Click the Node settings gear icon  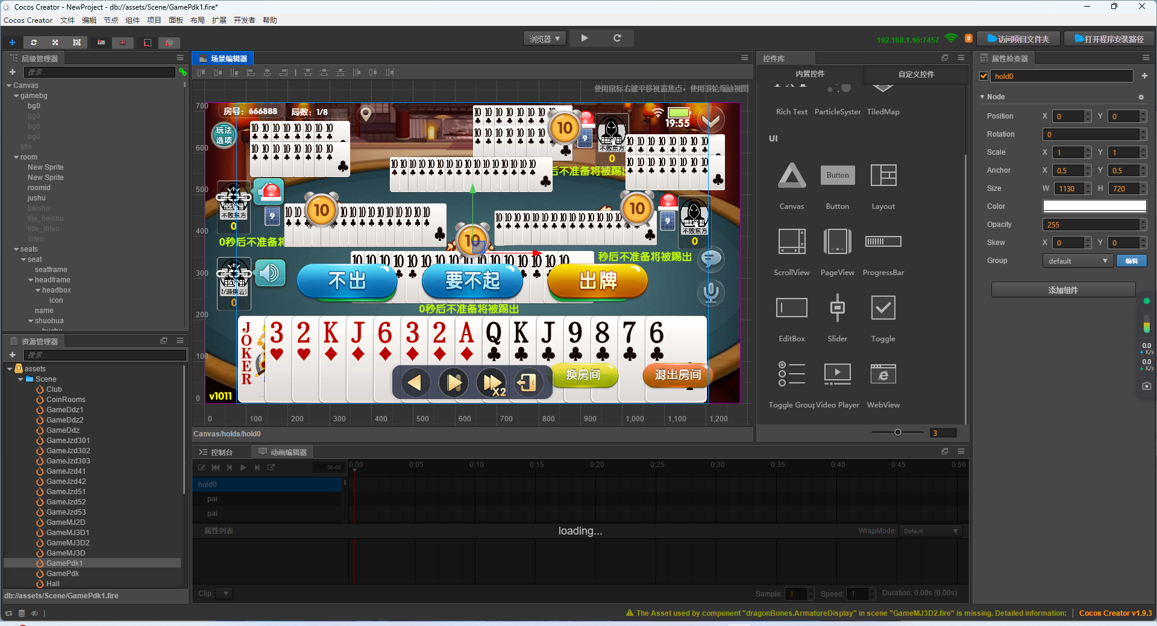1141,97
